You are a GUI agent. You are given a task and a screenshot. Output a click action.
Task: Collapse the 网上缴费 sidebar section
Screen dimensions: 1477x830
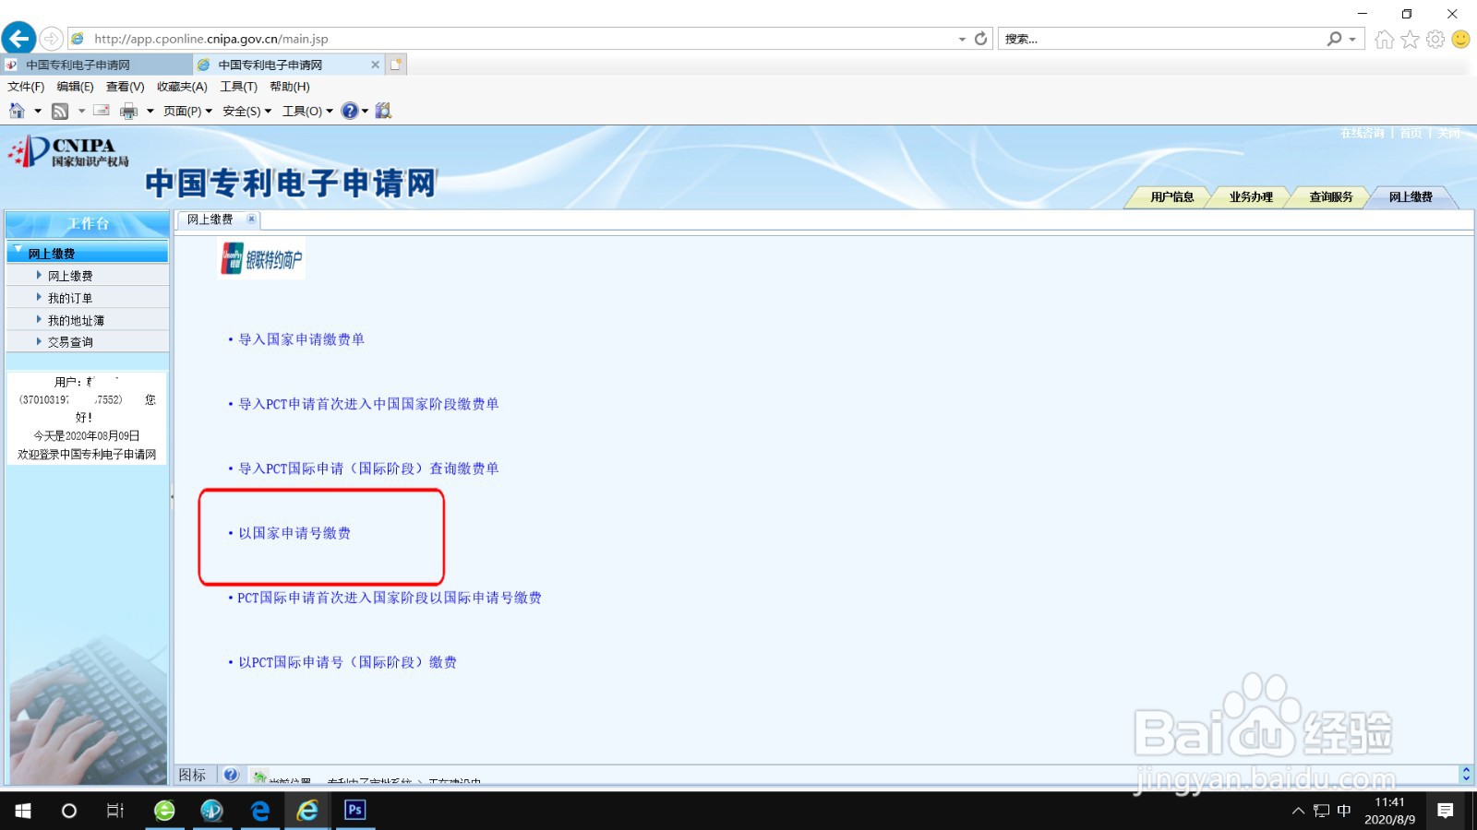pyautogui.click(x=18, y=249)
